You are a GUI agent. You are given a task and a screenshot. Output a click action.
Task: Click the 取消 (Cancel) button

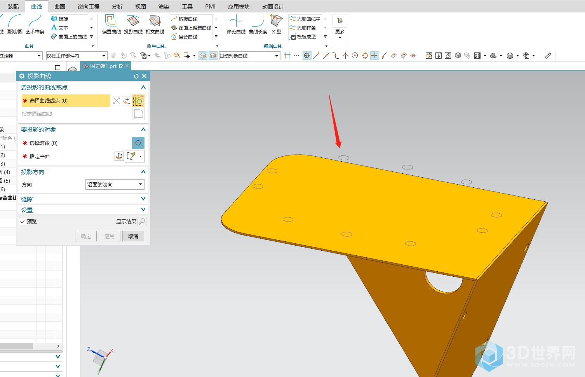pos(133,236)
